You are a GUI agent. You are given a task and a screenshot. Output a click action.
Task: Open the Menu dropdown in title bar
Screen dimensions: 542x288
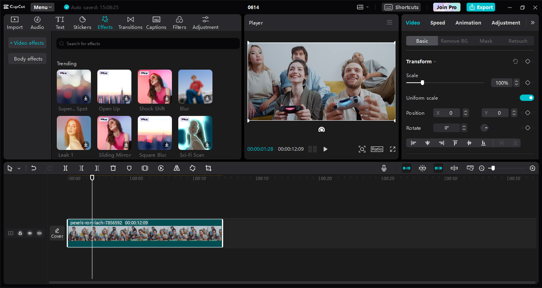point(42,7)
